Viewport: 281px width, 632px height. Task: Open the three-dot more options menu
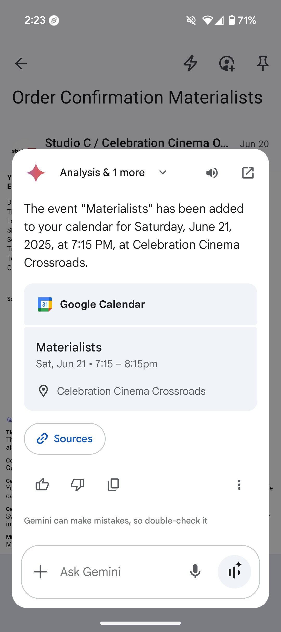coord(239,485)
